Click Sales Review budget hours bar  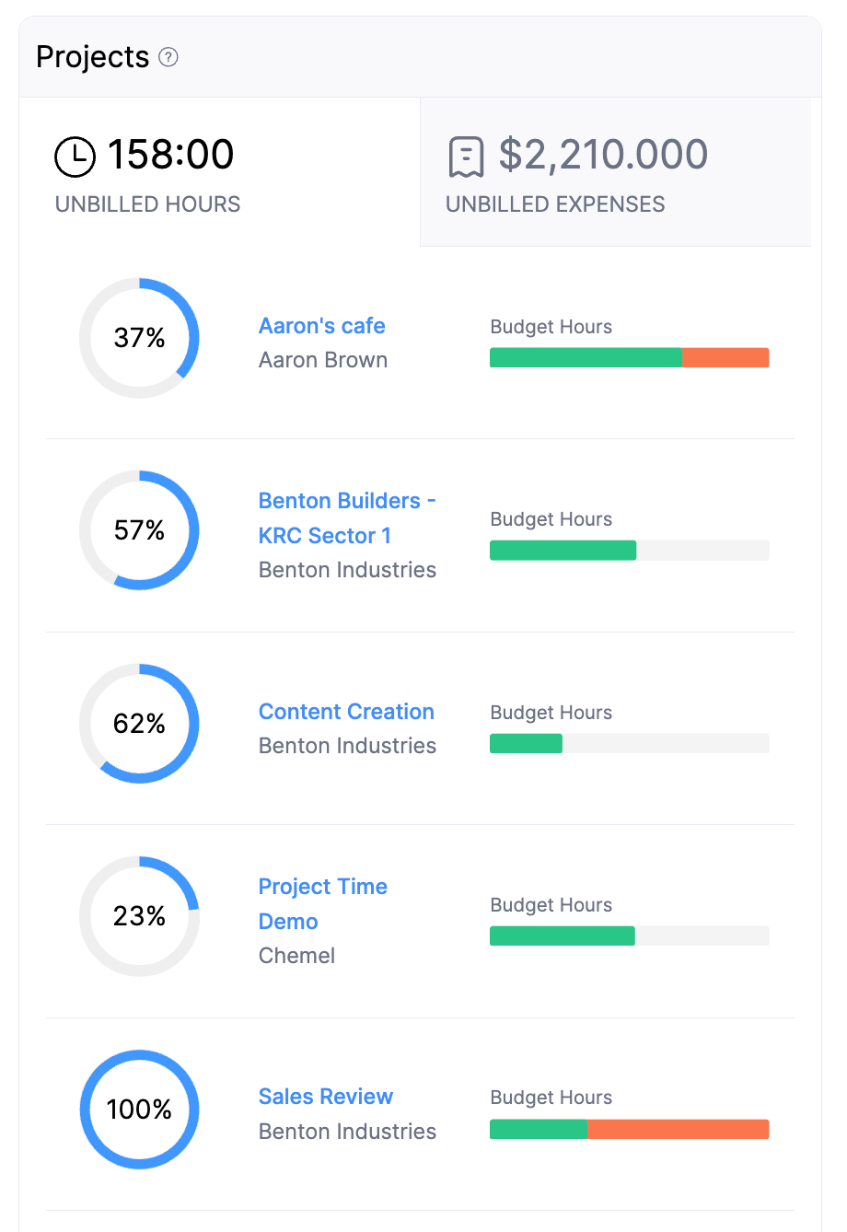pos(629,1129)
